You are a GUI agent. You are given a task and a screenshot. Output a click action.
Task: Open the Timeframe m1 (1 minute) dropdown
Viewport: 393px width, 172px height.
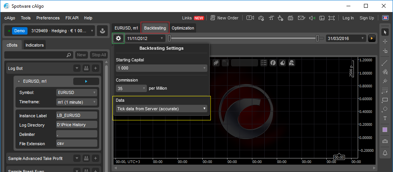[x=77, y=102]
